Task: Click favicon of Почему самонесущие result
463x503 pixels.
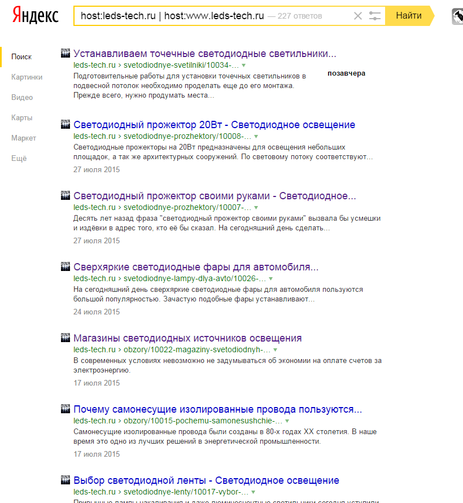Action: tap(65, 409)
